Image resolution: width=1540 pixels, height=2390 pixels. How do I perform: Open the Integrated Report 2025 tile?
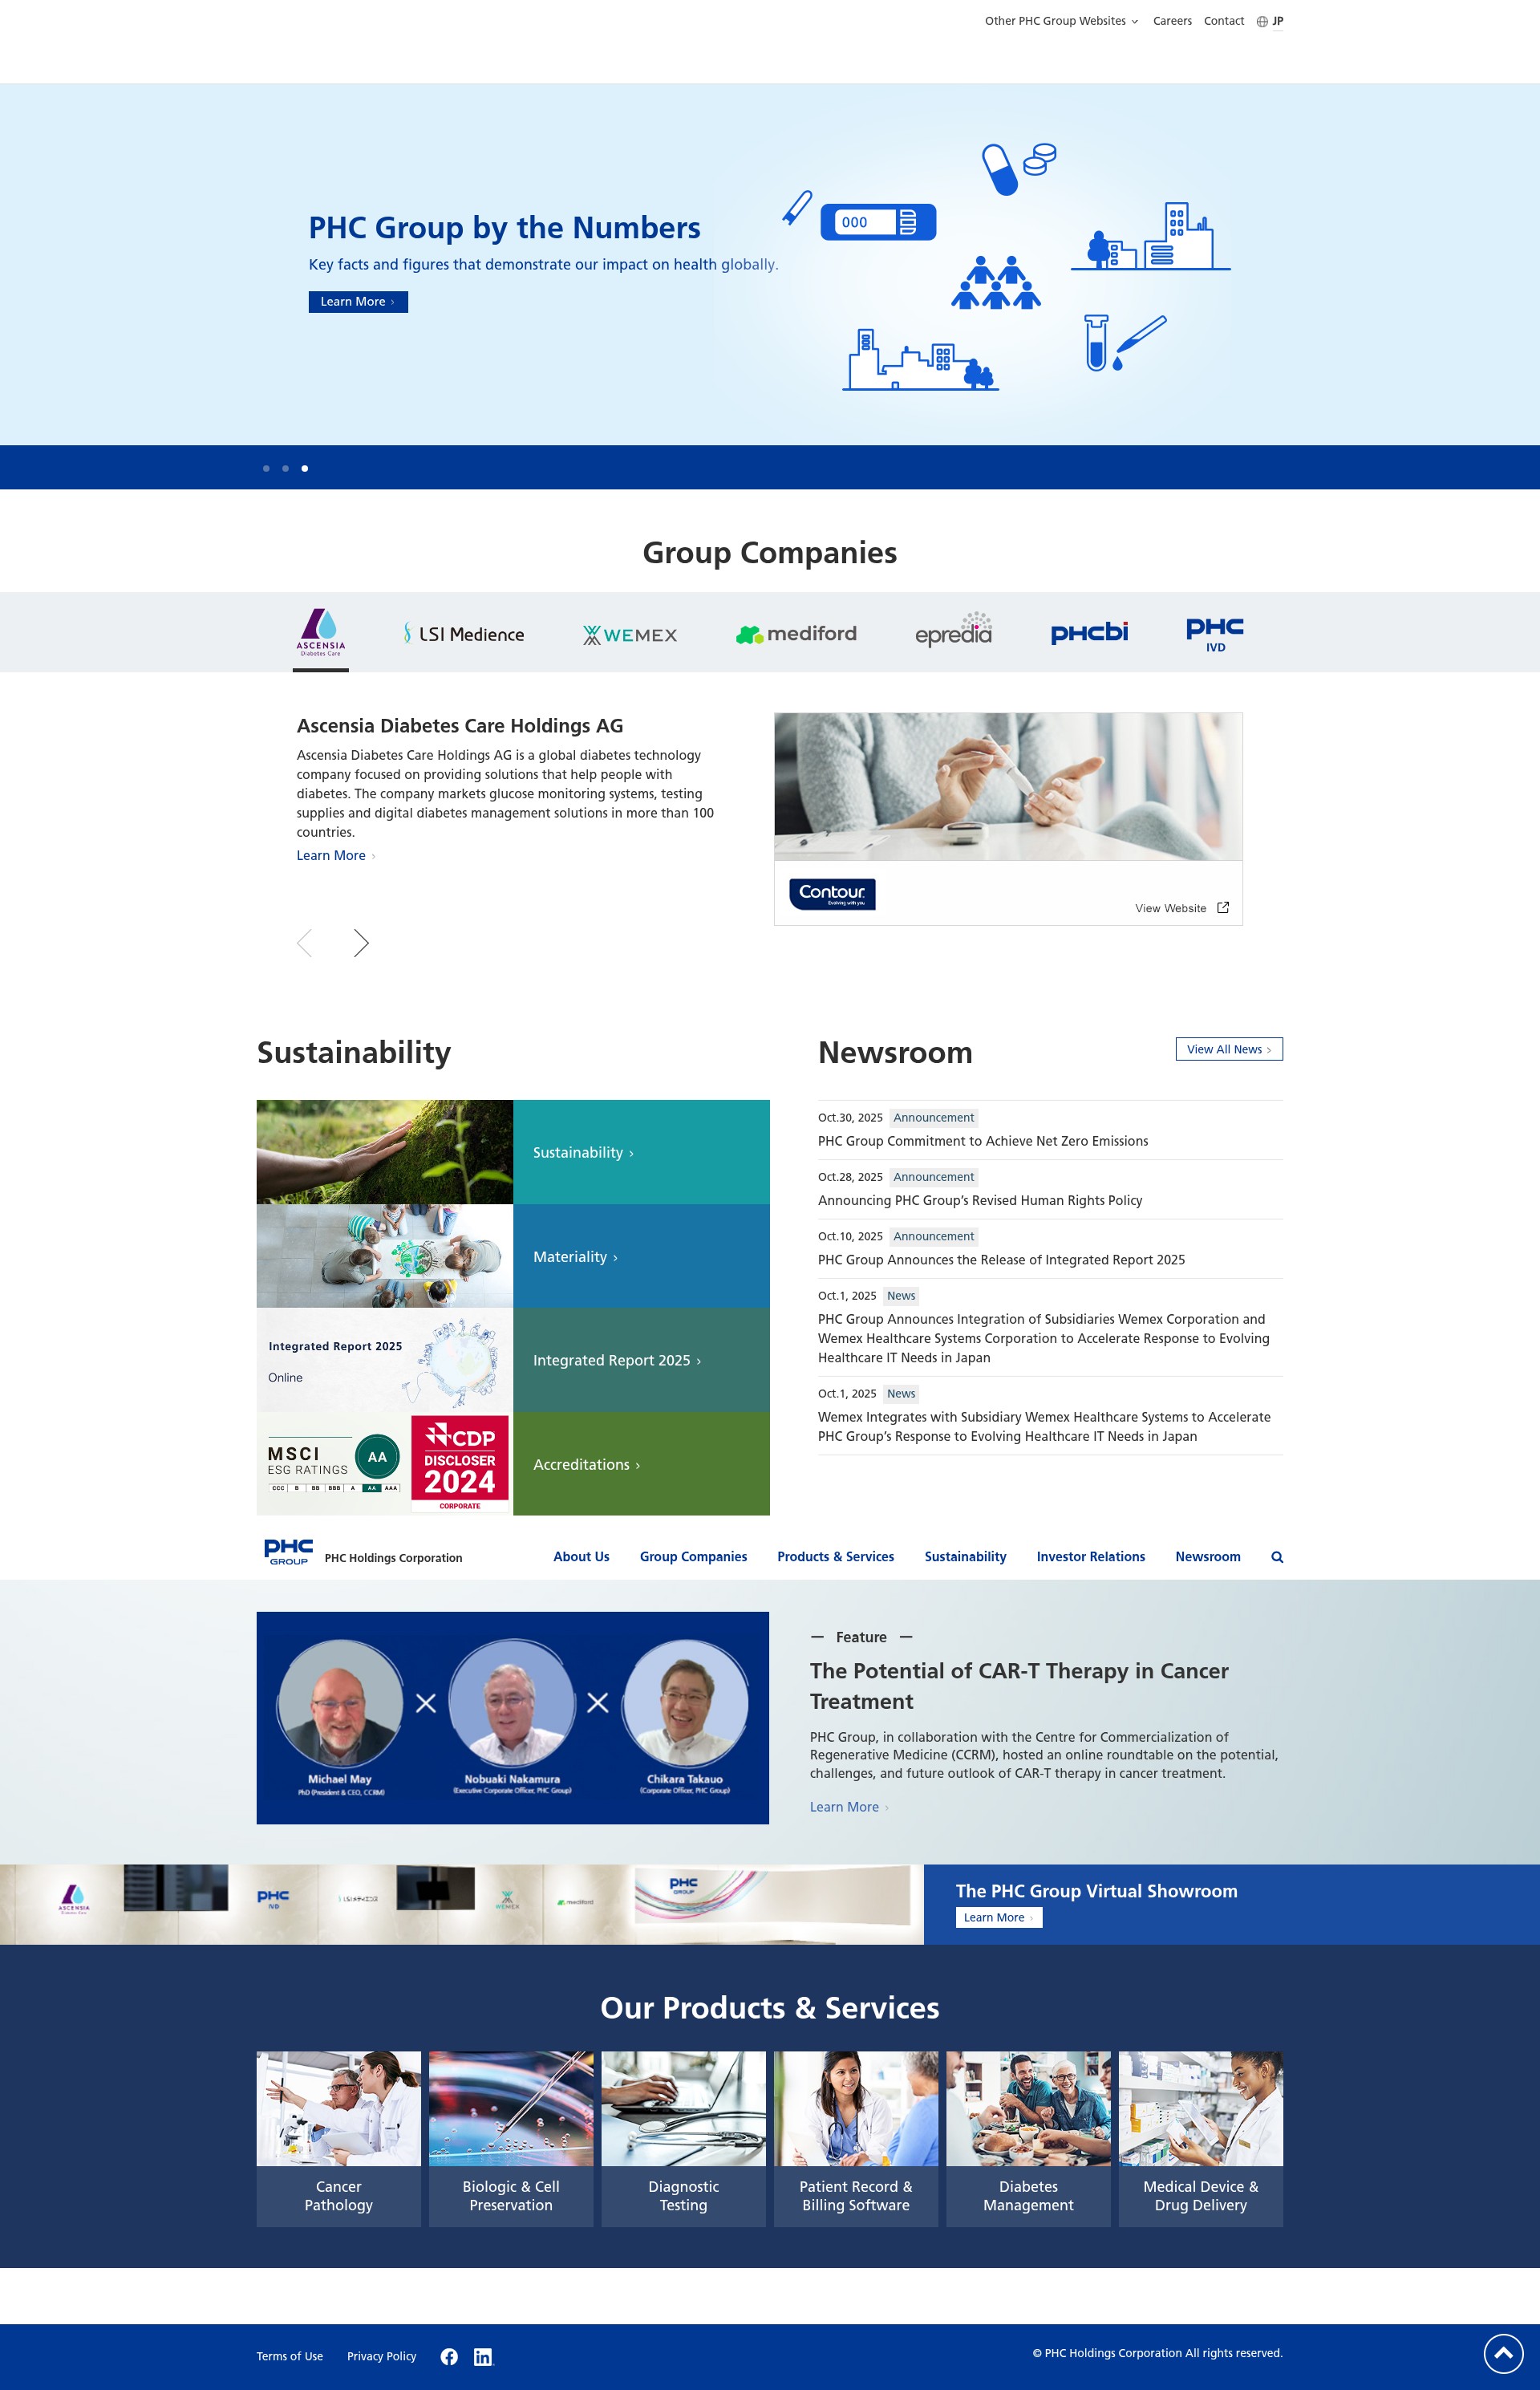[x=641, y=1360]
